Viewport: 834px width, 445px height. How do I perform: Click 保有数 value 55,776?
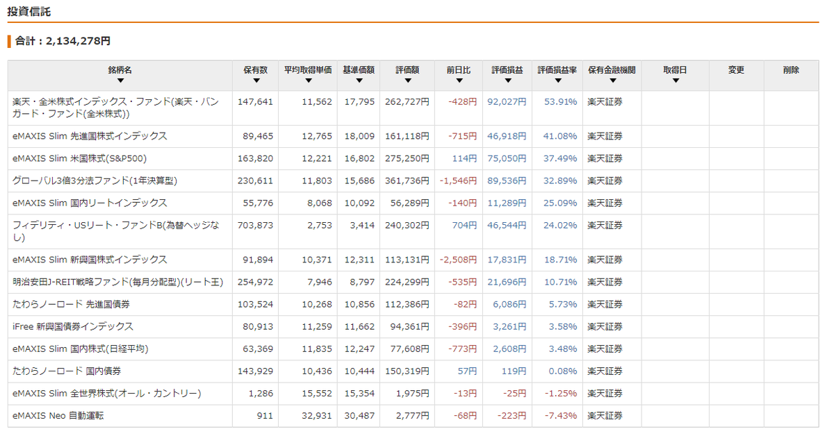tap(258, 203)
